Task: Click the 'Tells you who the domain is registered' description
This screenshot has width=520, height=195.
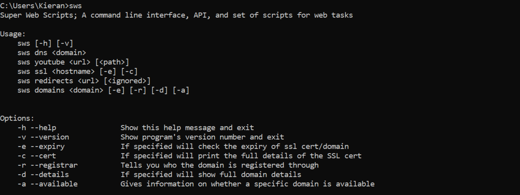Action: [x=219, y=165]
